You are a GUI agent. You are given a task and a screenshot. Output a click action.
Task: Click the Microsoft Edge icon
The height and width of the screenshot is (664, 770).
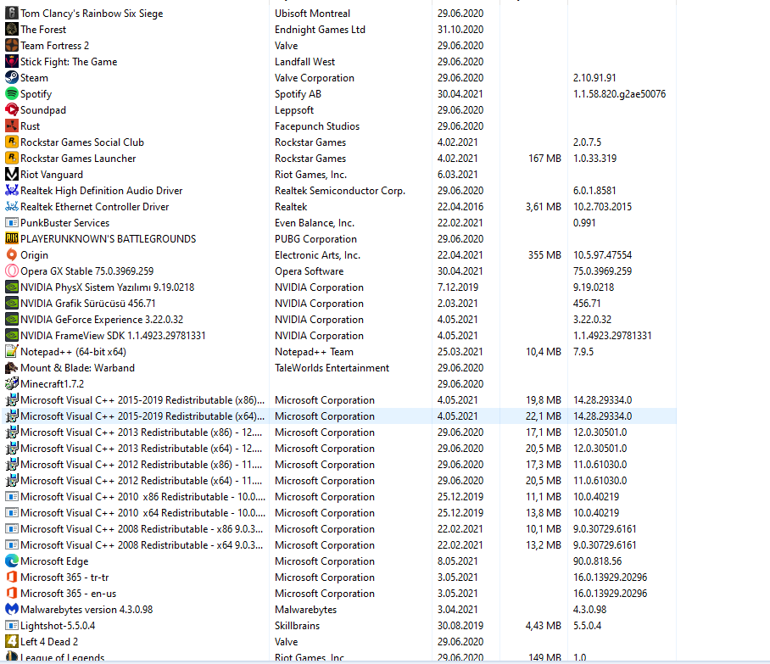pos(12,561)
